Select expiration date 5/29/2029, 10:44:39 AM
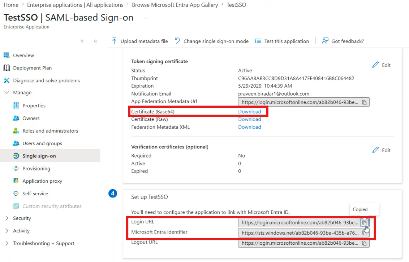The height and width of the screenshot is (262, 409). 265,86
